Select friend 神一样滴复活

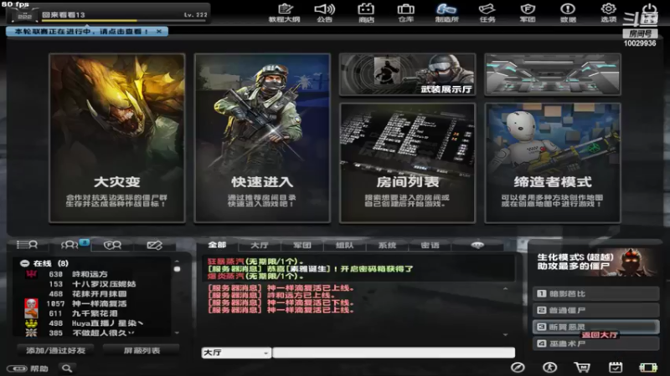pyautogui.click(x=99, y=303)
